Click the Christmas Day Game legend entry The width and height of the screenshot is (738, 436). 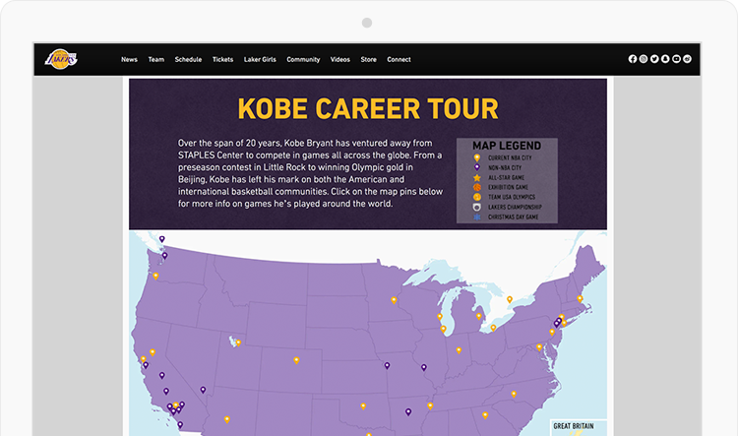[506, 218]
